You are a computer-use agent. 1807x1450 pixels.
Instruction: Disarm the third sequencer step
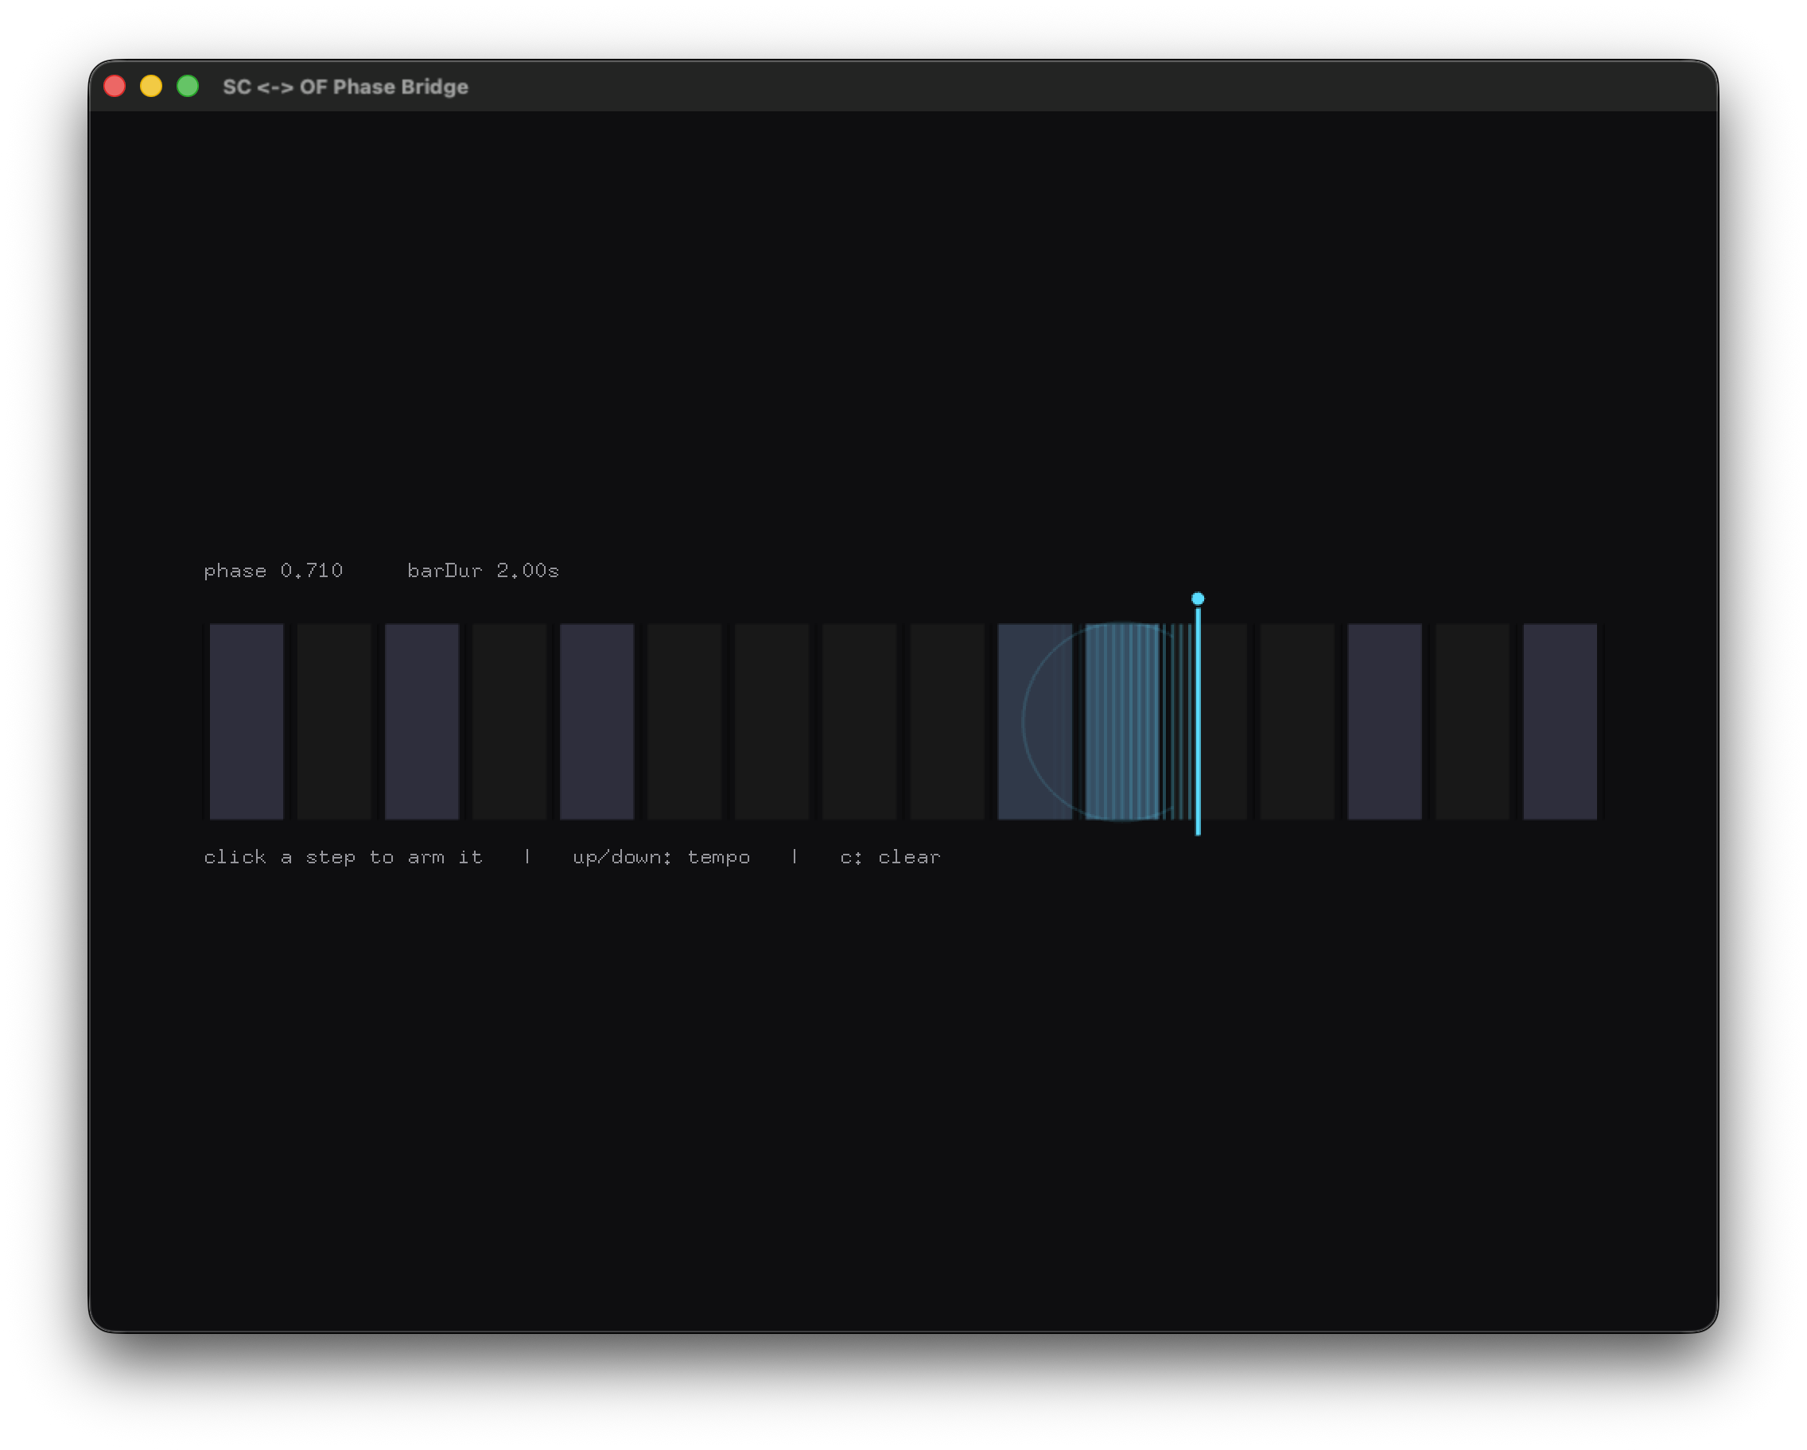[x=422, y=721]
